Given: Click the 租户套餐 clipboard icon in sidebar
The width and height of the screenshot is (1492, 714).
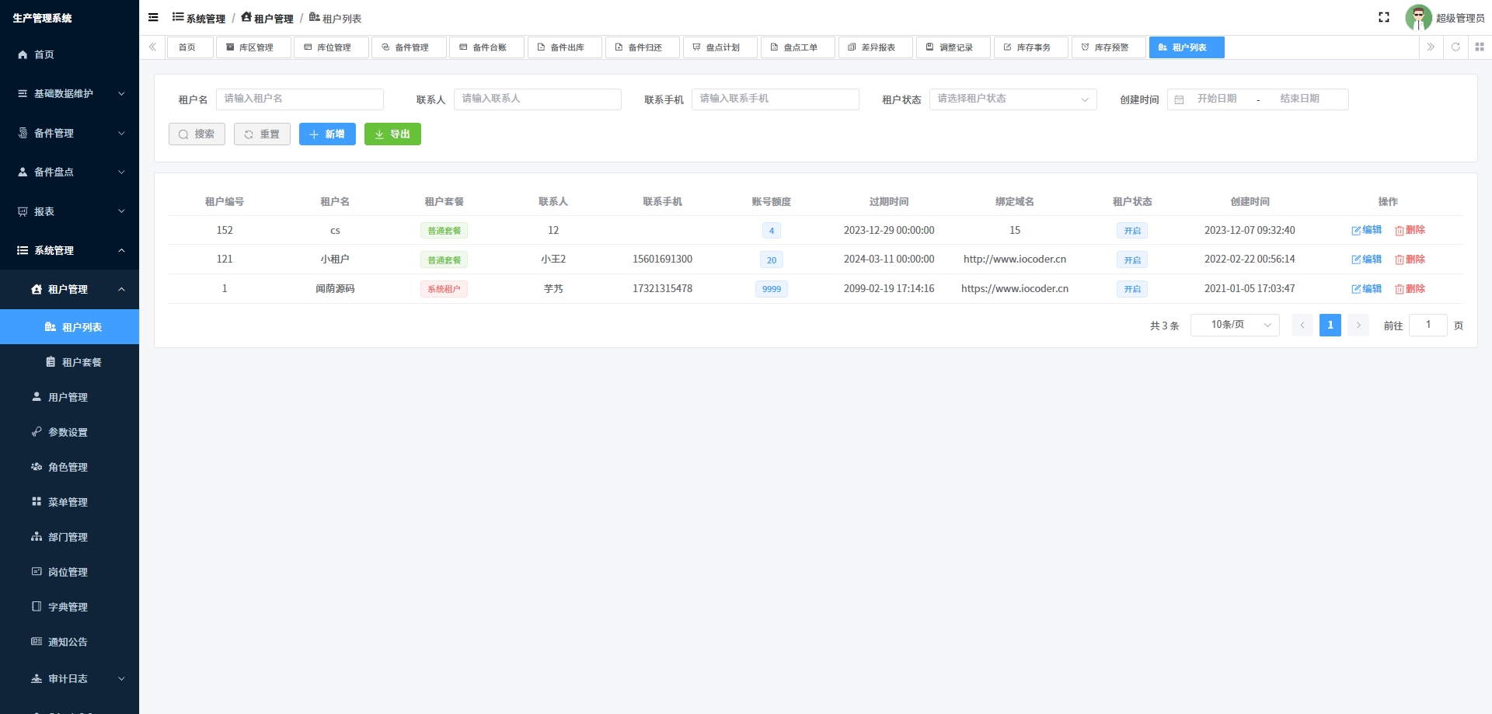Looking at the screenshot, I should [x=51, y=361].
